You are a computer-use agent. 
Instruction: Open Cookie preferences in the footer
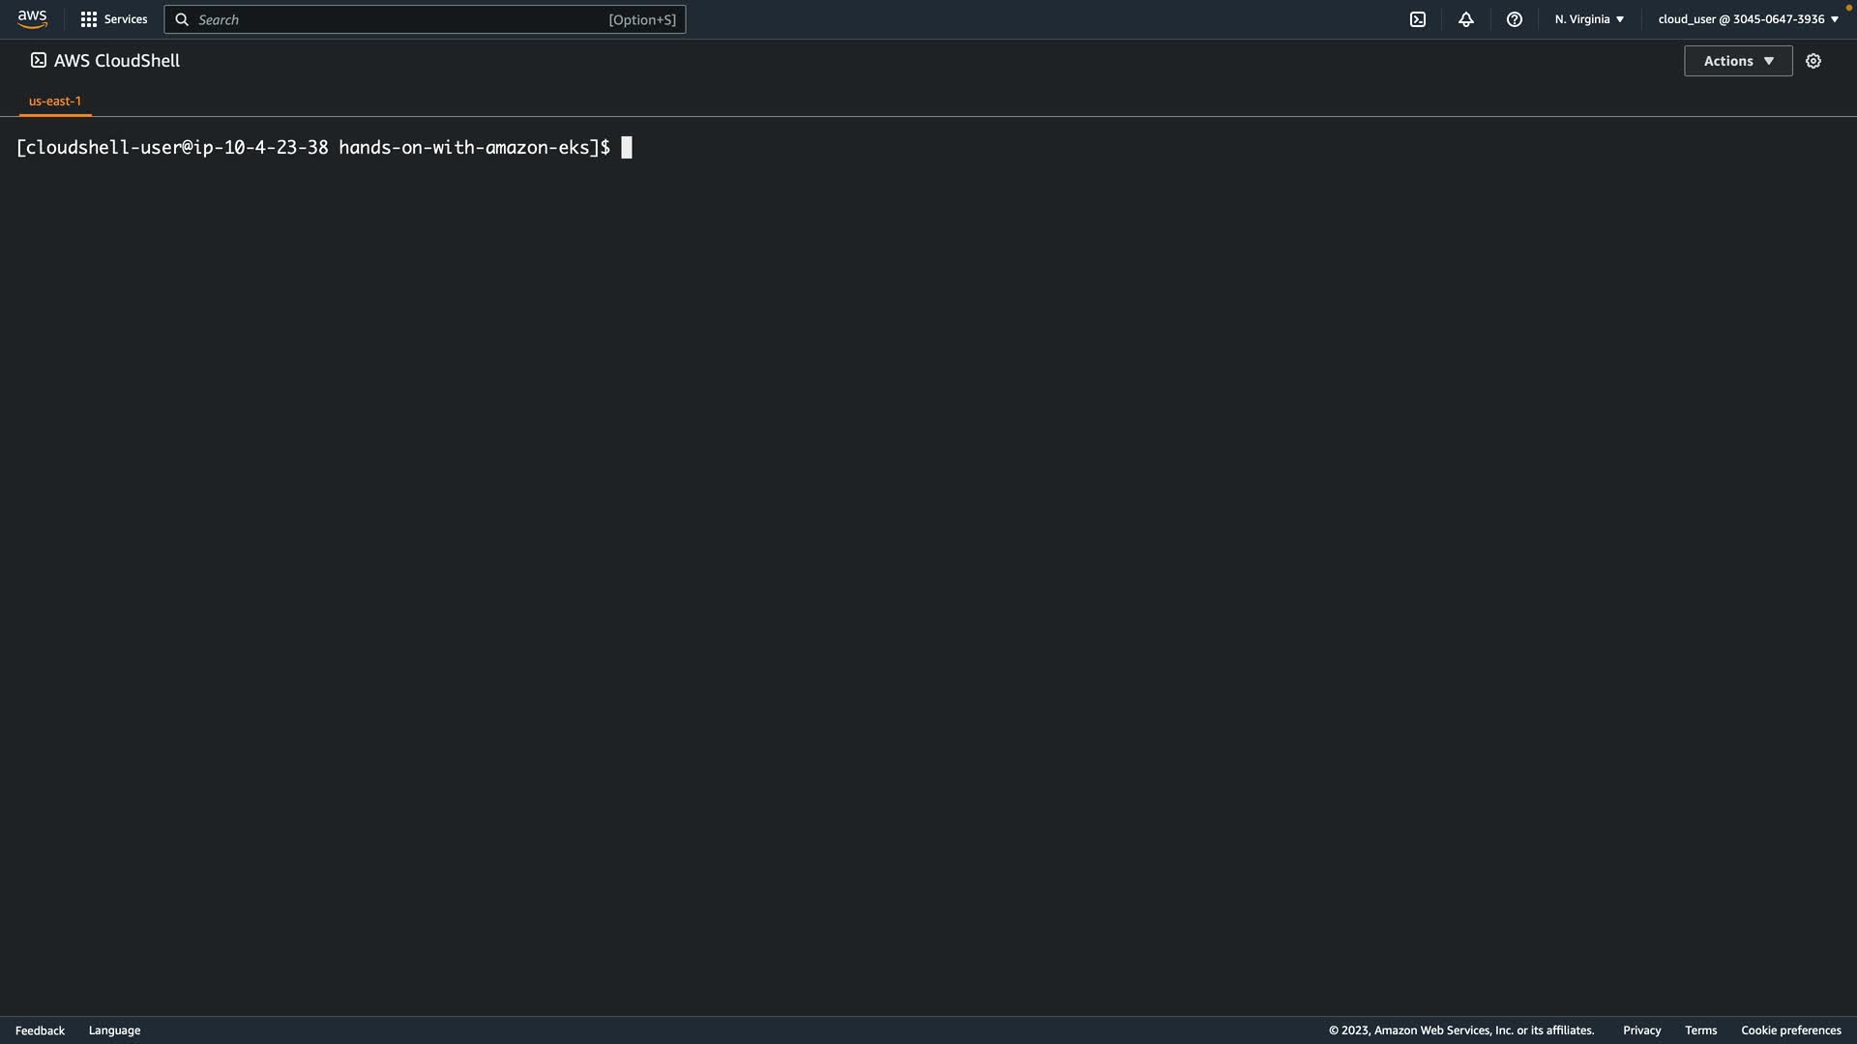coord(1790,1030)
